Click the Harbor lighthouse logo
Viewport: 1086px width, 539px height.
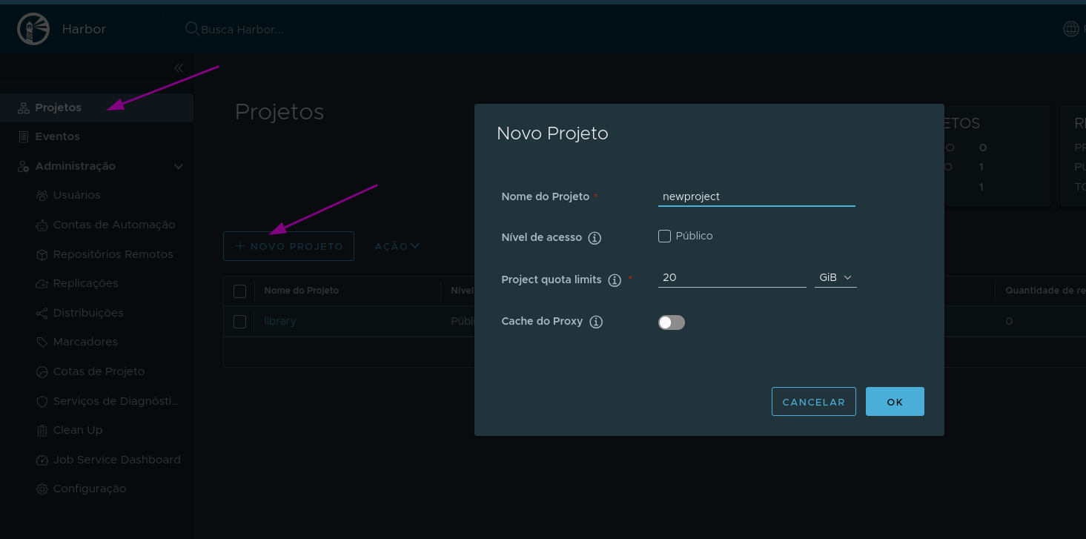[33, 29]
